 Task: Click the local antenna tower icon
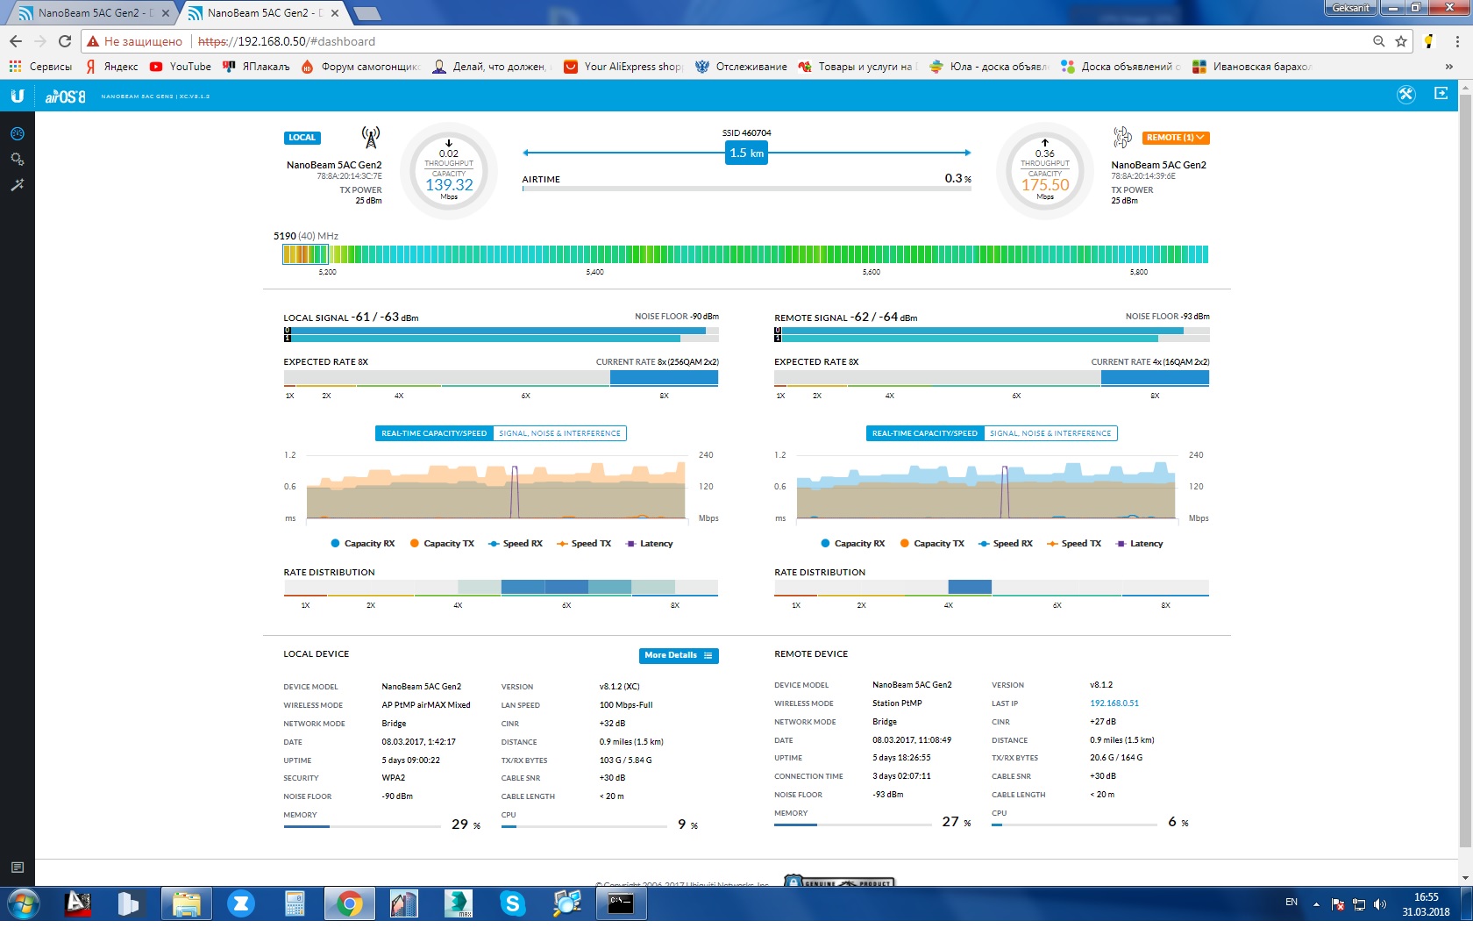(x=371, y=138)
